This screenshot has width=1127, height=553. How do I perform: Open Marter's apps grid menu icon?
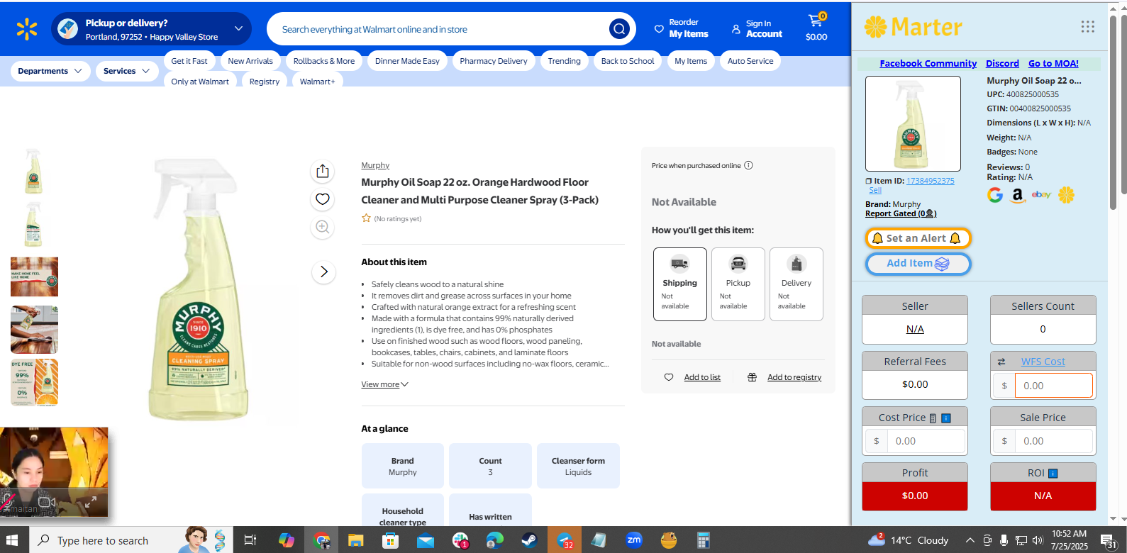click(x=1087, y=27)
